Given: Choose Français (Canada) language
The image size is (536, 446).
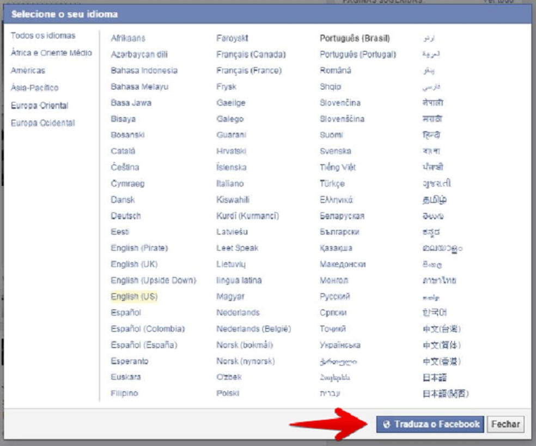Looking at the screenshot, I should pyautogui.click(x=251, y=55).
